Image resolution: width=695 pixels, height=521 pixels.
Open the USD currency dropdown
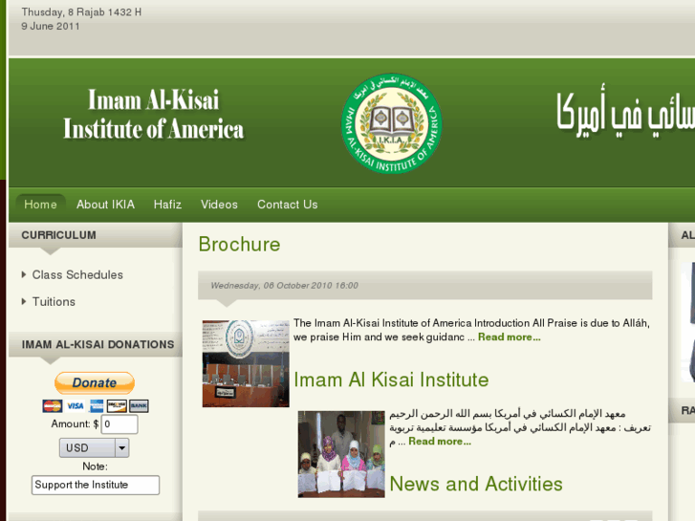coord(95,447)
